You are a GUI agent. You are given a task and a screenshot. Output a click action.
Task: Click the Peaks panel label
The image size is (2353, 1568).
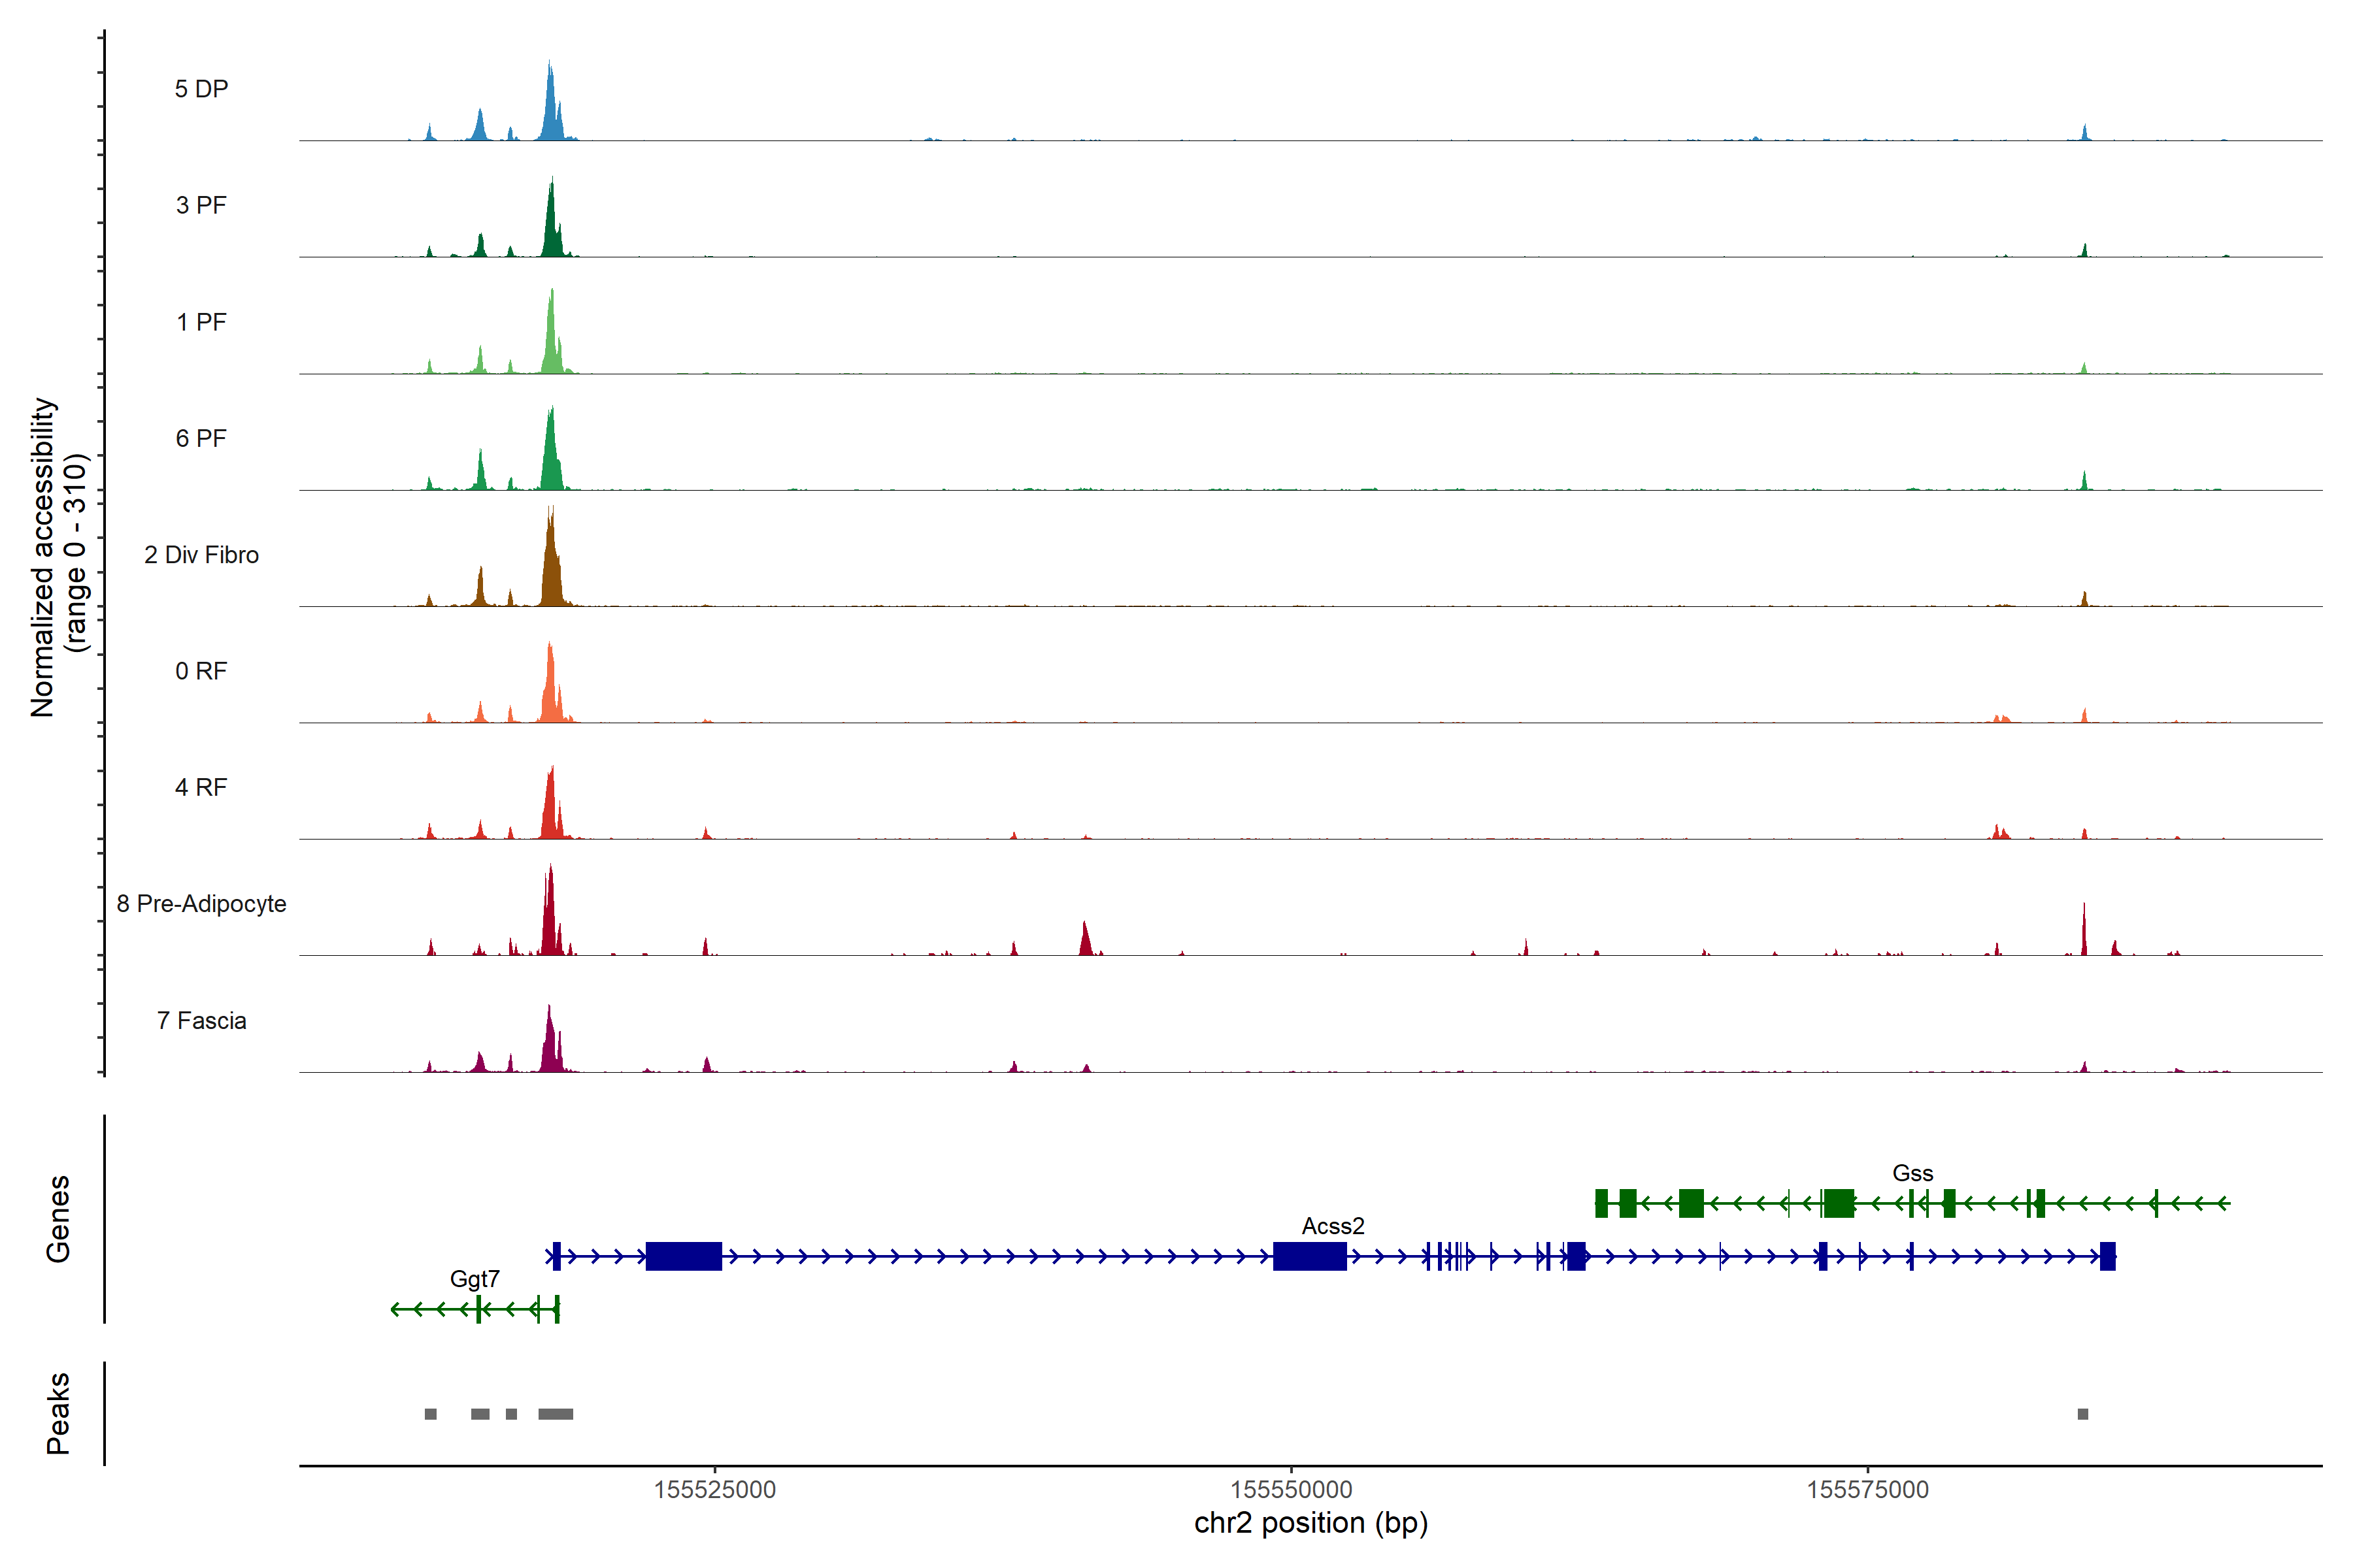coord(58,1413)
